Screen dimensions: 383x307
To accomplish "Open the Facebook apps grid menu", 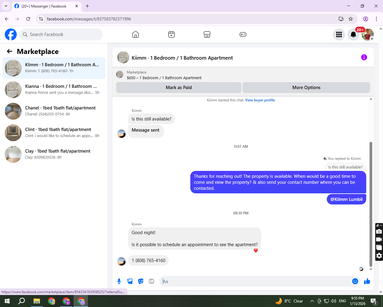I will click(339, 34).
